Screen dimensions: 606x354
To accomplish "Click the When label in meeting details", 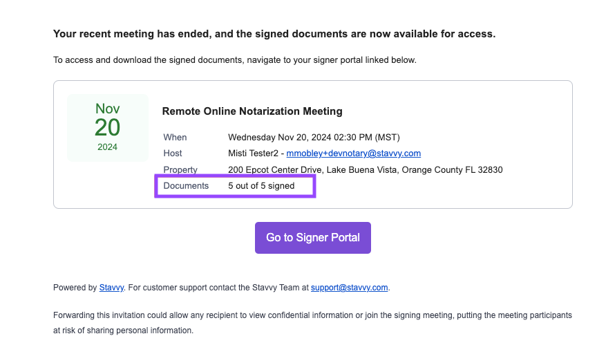I will (x=175, y=138).
